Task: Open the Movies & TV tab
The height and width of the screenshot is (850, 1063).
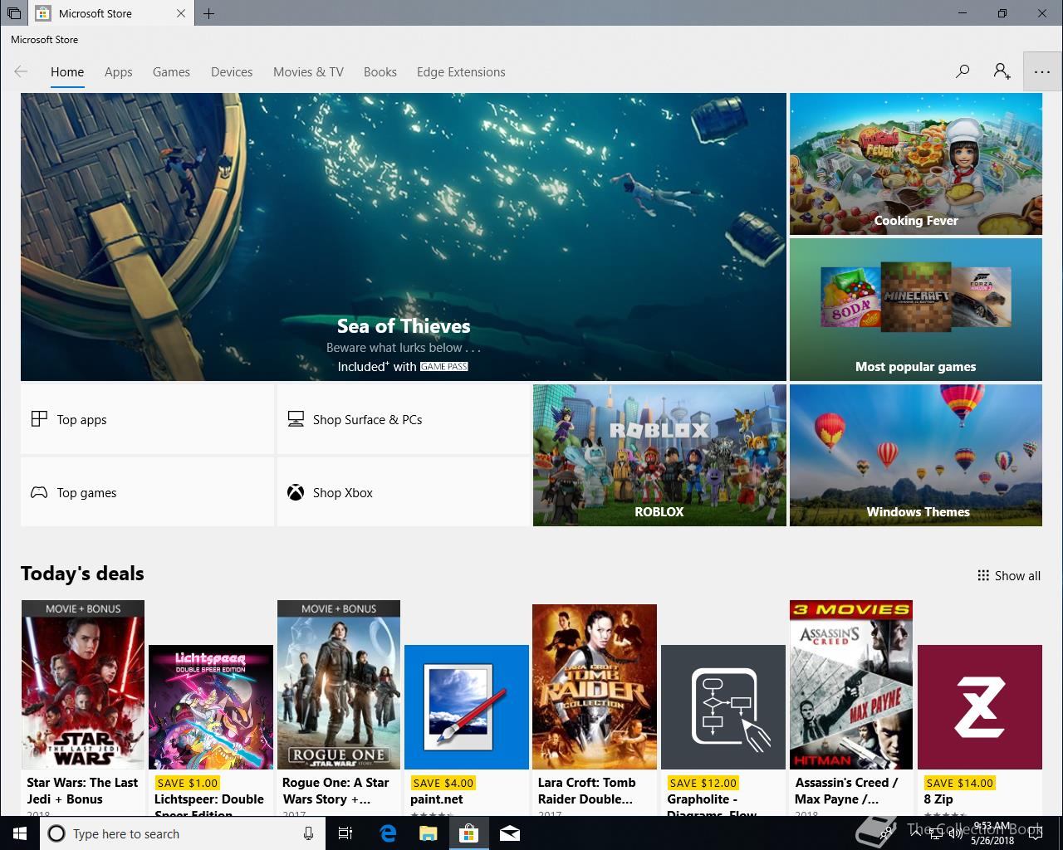Action: pos(308,72)
